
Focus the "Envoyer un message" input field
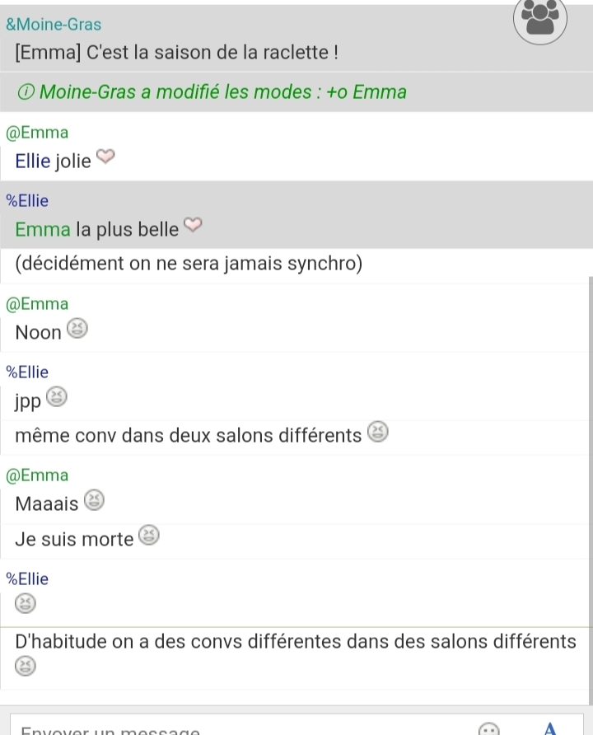[x=239, y=728]
